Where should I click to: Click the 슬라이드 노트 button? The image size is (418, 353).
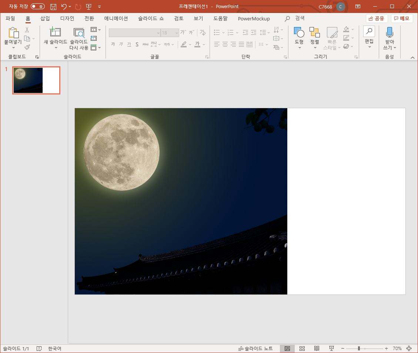click(255, 349)
